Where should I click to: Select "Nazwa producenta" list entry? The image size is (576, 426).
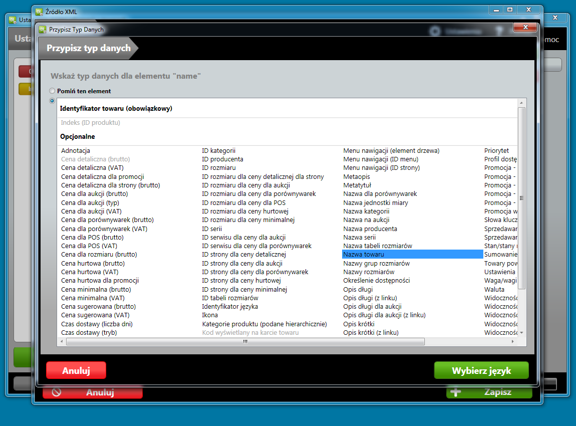[370, 229]
